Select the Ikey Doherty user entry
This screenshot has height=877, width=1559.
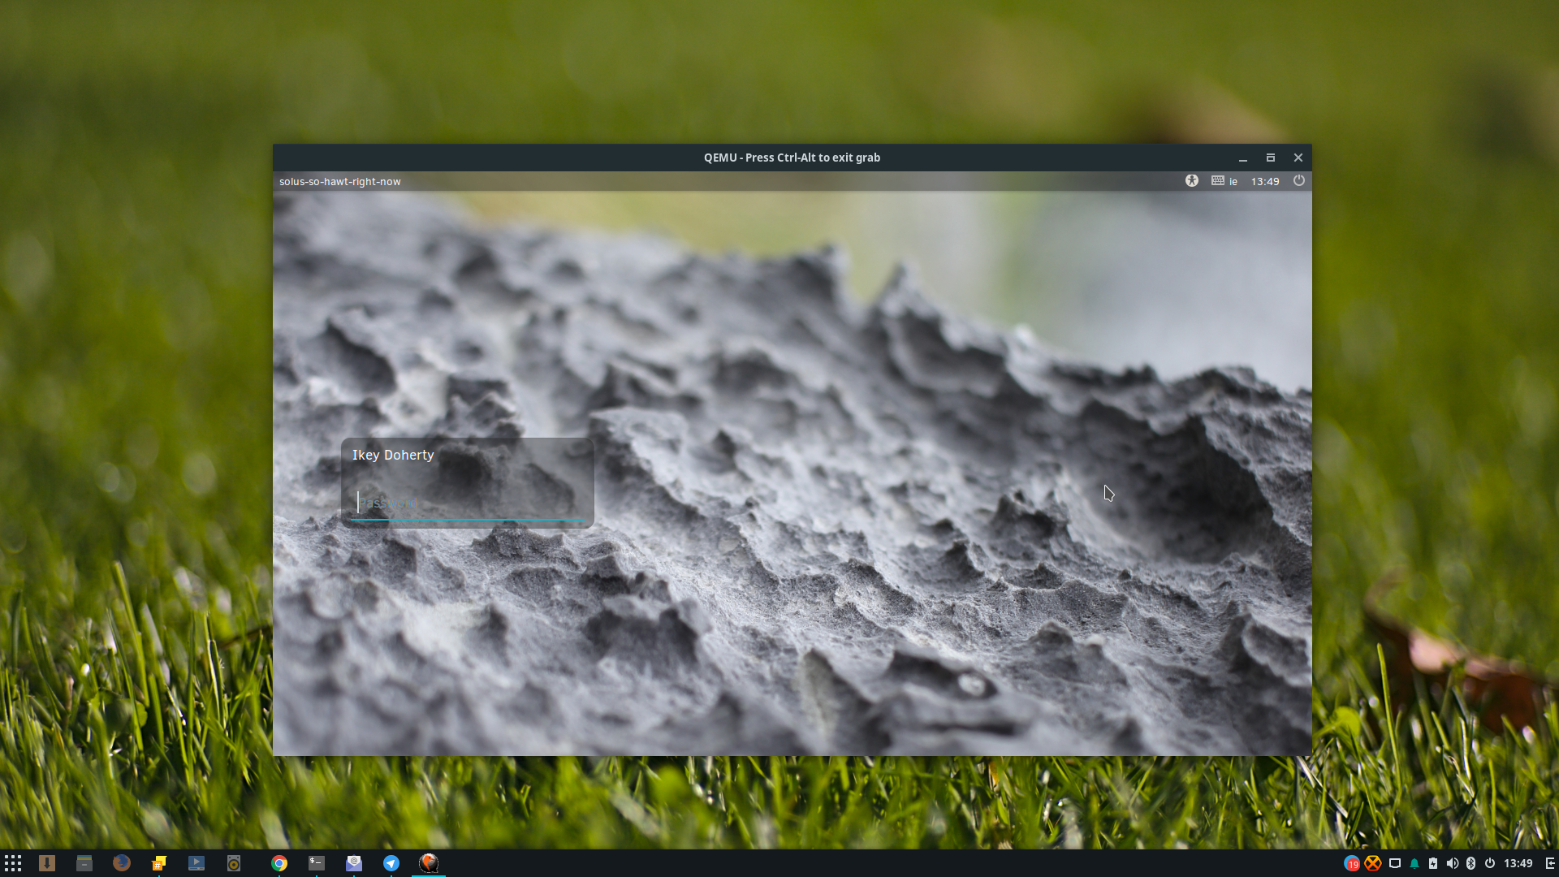click(393, 456)
